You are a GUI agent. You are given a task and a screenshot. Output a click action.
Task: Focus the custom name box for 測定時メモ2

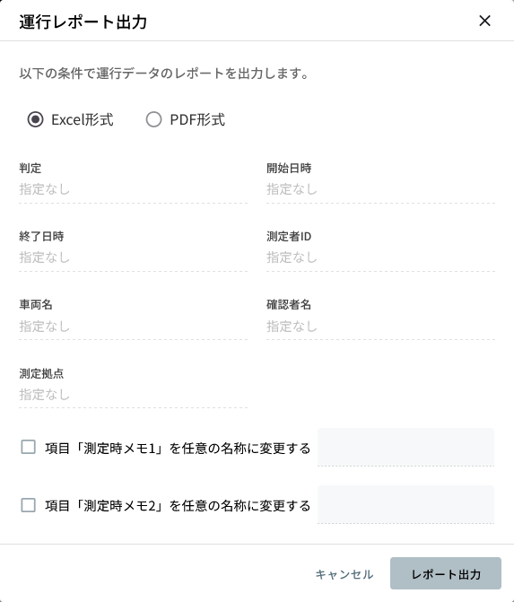coord(405,504)
